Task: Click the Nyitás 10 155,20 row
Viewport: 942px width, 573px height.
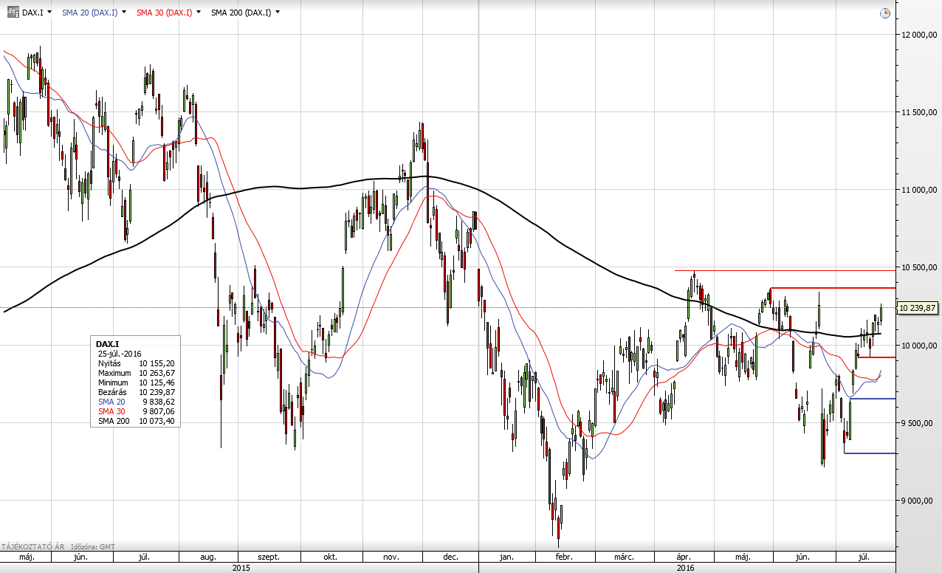Action: pyautogui.click(x=137, y=363)
